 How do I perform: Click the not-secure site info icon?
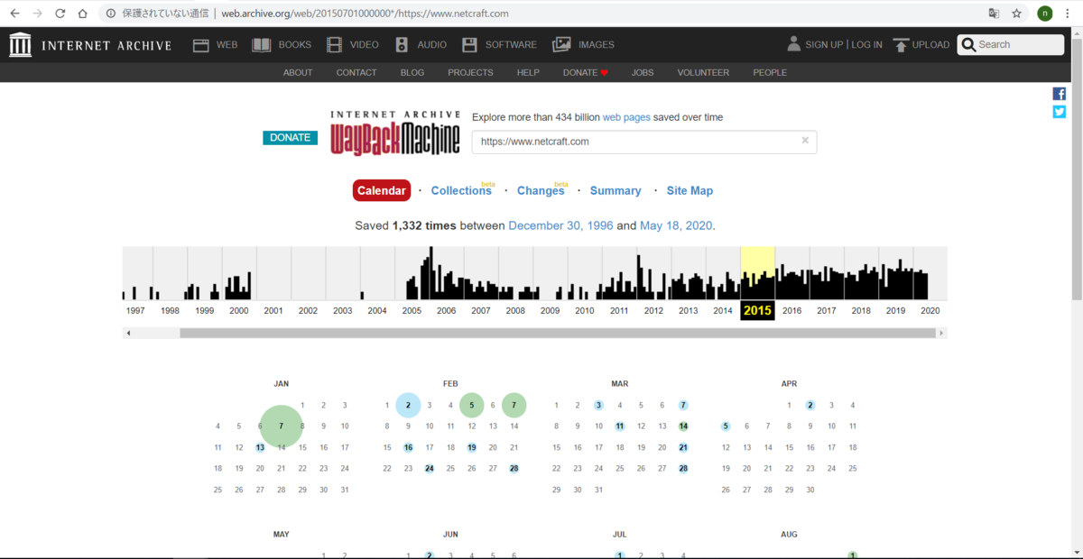click(110, 14)
